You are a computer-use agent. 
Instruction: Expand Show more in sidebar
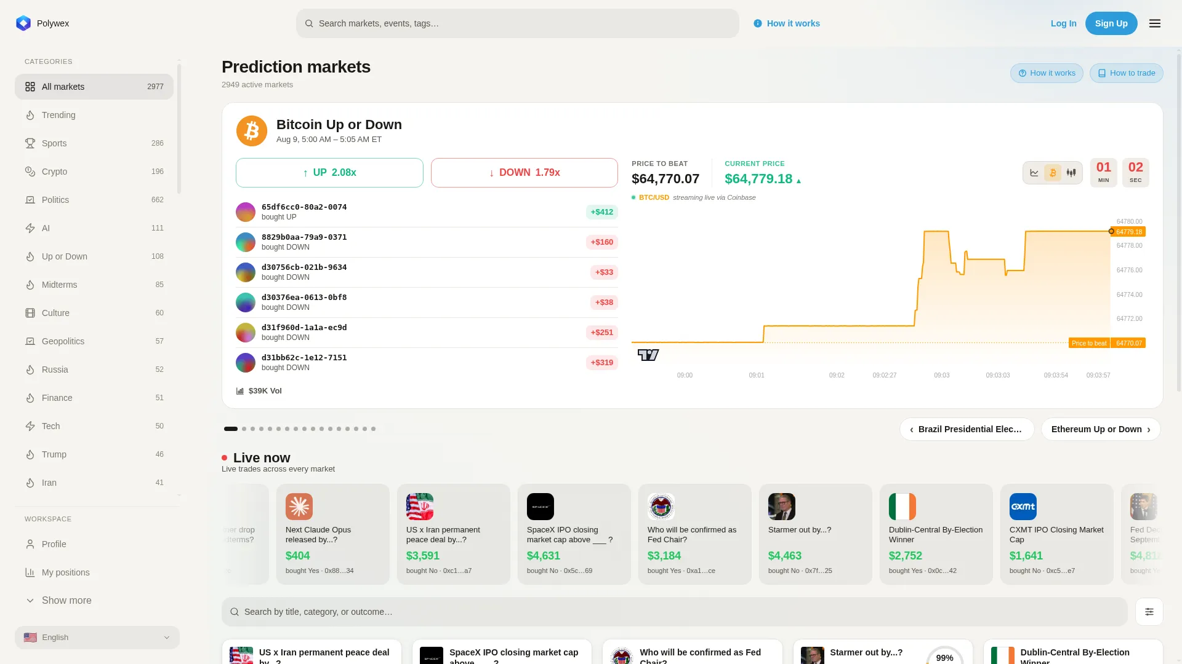(x=97, y=601)
